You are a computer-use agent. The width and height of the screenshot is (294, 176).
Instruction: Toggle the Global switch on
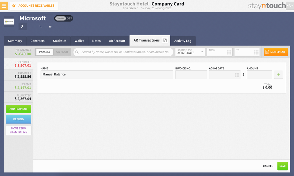tap(64, 18)
